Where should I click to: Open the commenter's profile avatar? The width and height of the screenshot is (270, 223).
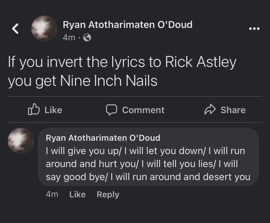(x=20, y=141)
